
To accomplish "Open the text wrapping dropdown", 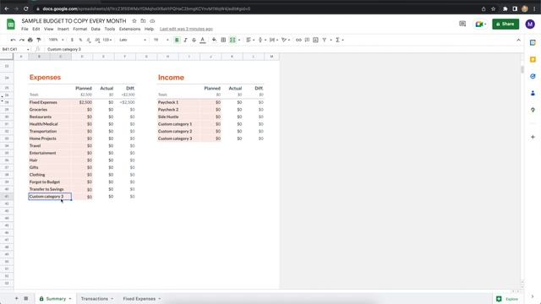I will (x=274, y=40).
